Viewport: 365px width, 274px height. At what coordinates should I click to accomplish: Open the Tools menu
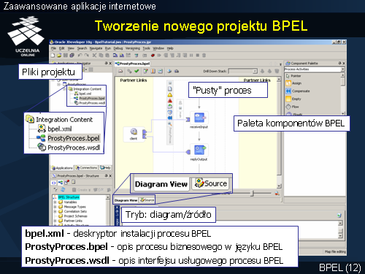[x=146, y=48]
